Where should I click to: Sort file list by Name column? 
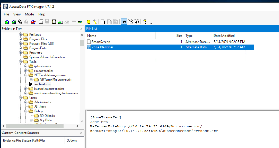121,36
